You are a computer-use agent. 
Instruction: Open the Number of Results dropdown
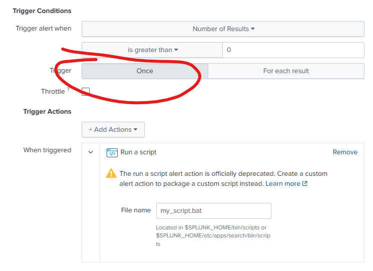223,29
